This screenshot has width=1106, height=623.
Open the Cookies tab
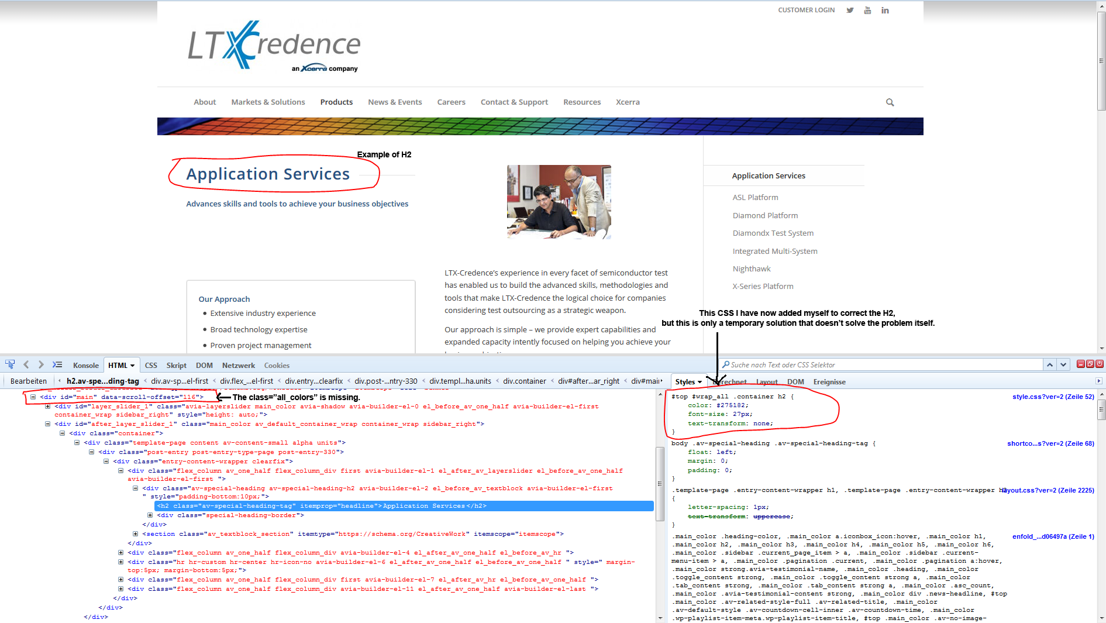[x=277, y=365]
